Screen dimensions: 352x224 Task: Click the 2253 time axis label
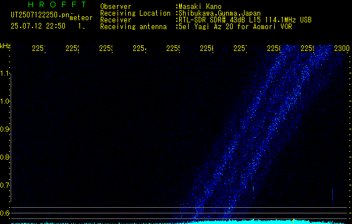pos(106,48)
